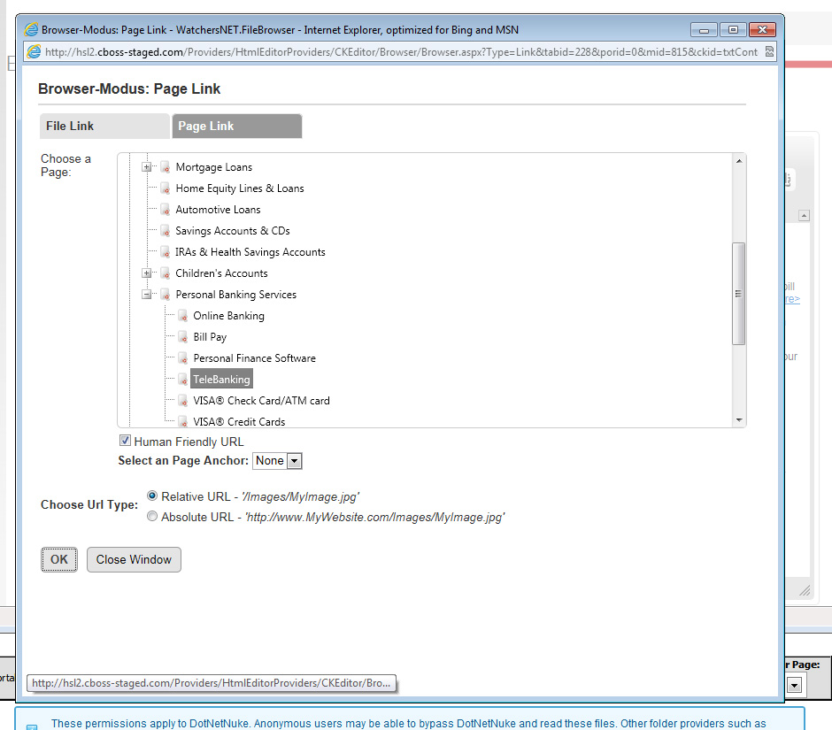
Task: Collapse the Personal Banking Services node
Action: (147, 295)
